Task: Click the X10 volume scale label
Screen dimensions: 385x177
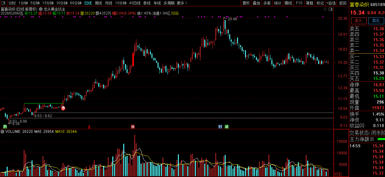Action: click(337, 175)
